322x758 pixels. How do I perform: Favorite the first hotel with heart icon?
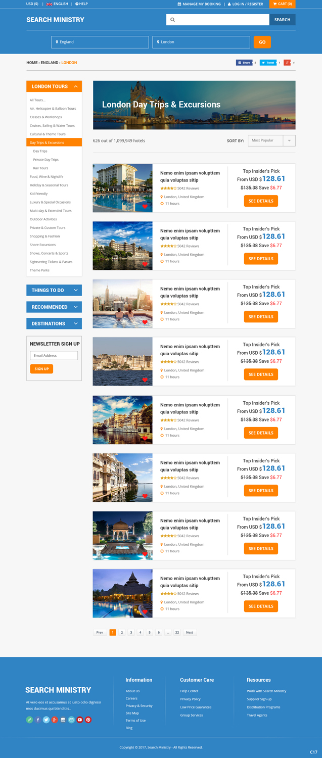(145, 206)
